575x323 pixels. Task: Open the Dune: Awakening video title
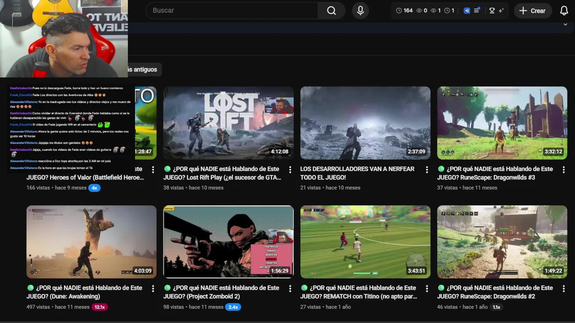click(84, 292)
